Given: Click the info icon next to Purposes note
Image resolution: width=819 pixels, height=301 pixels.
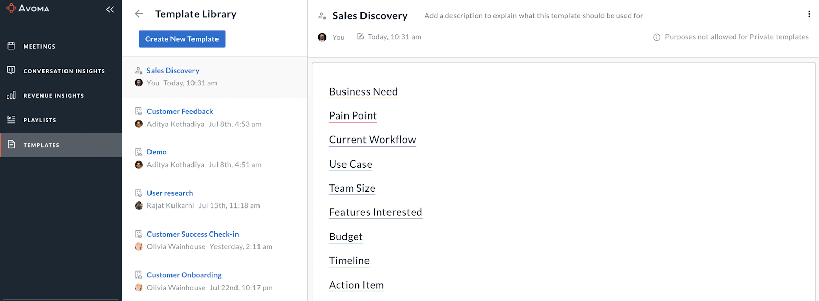Looking at the screenshot, I should 657,37.
